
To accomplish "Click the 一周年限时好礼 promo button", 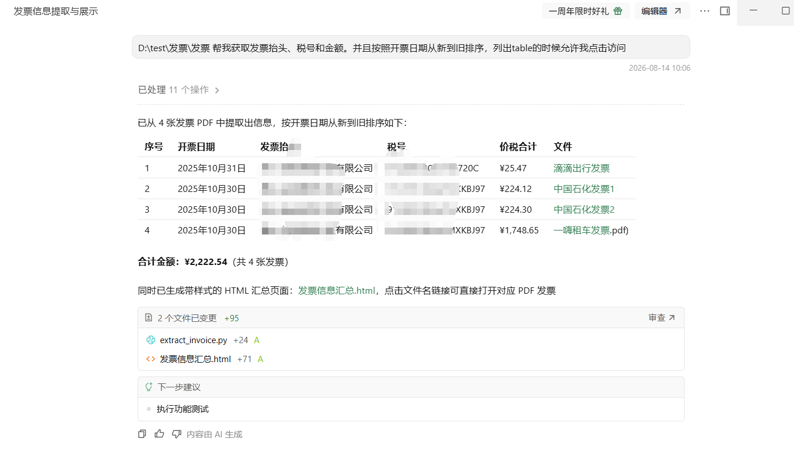I will [586, 11].
